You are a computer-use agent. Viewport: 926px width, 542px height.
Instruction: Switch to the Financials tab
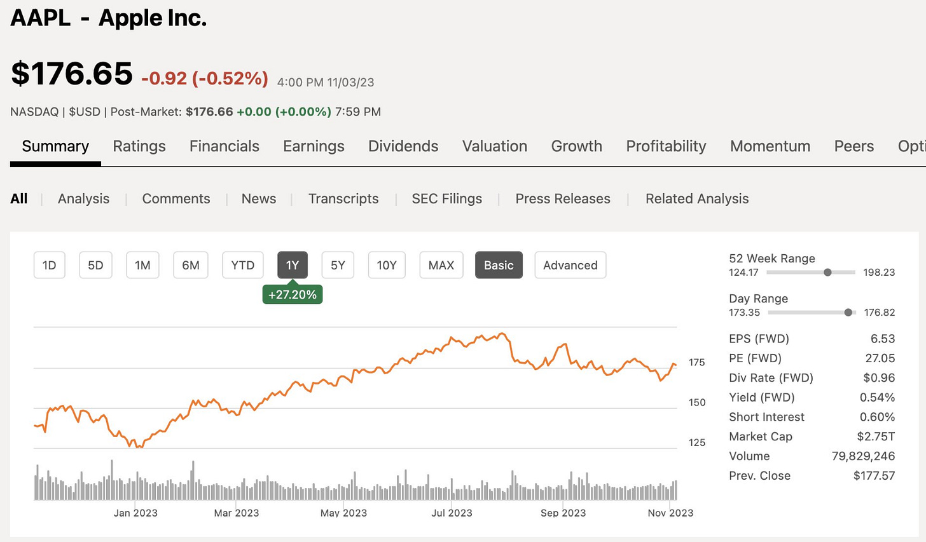pyautogui.click(x=225, y=146)
